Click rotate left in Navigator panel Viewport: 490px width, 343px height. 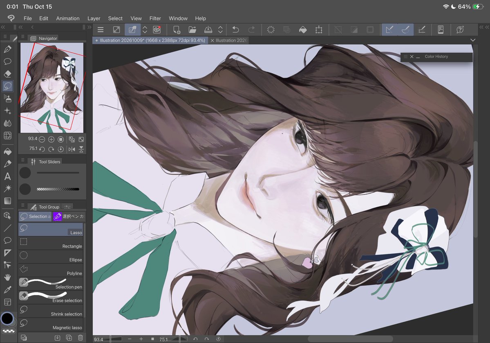[x=42, y=149]
